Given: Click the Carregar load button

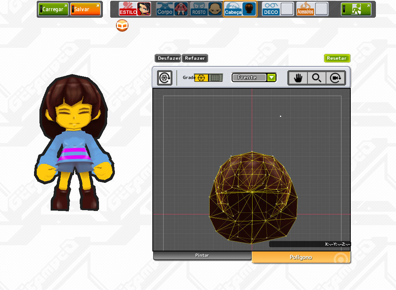Looking at the screenshot, I should 53,9.
